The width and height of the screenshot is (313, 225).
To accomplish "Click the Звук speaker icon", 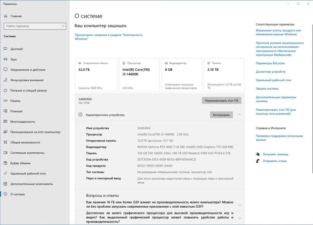I will (5, 59).
